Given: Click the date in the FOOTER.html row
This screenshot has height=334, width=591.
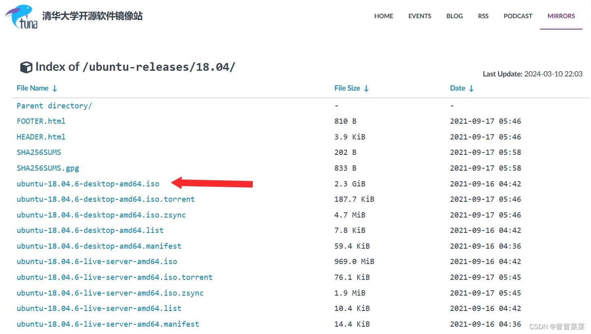Looking at the screenshot, I should 486,121.
